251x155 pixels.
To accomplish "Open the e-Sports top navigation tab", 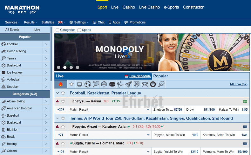I will click(x=171, y=7).
